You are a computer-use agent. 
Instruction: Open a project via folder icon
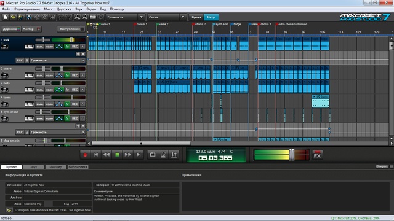[13, 17]
